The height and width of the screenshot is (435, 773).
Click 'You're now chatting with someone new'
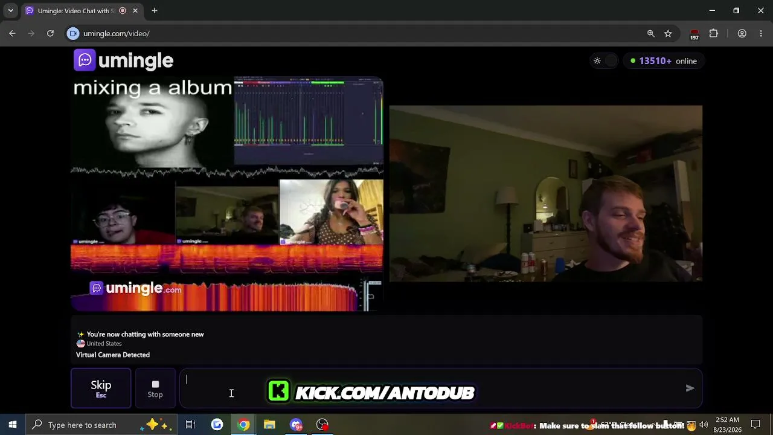click(146, 334)
